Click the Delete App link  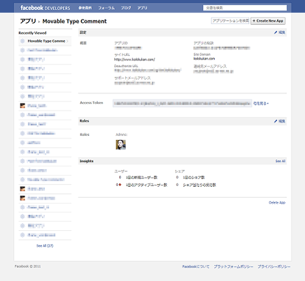(277, 202)
